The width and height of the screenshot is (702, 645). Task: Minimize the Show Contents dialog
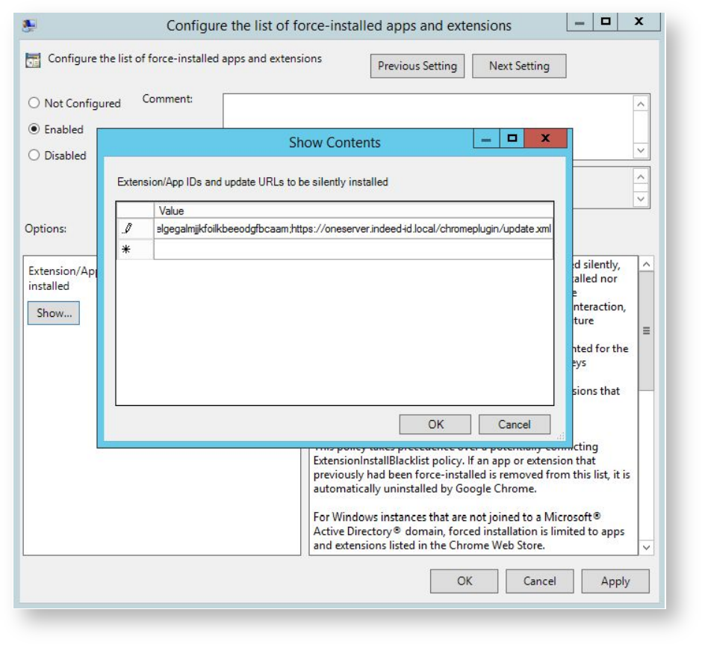pyautogui.click(x=487, y=139)
